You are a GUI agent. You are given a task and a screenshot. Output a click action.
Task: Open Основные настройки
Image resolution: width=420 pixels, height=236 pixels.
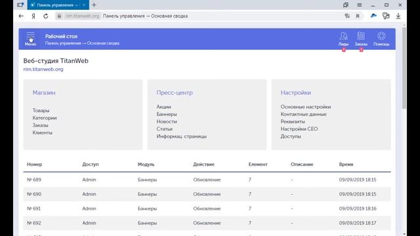(306, 107)
